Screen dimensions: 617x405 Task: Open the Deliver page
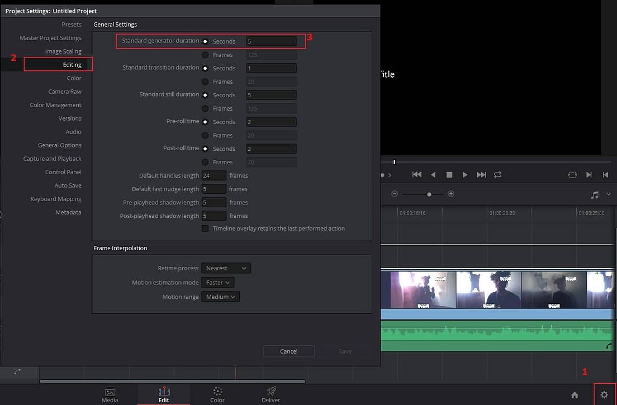[x=270, y=395]
